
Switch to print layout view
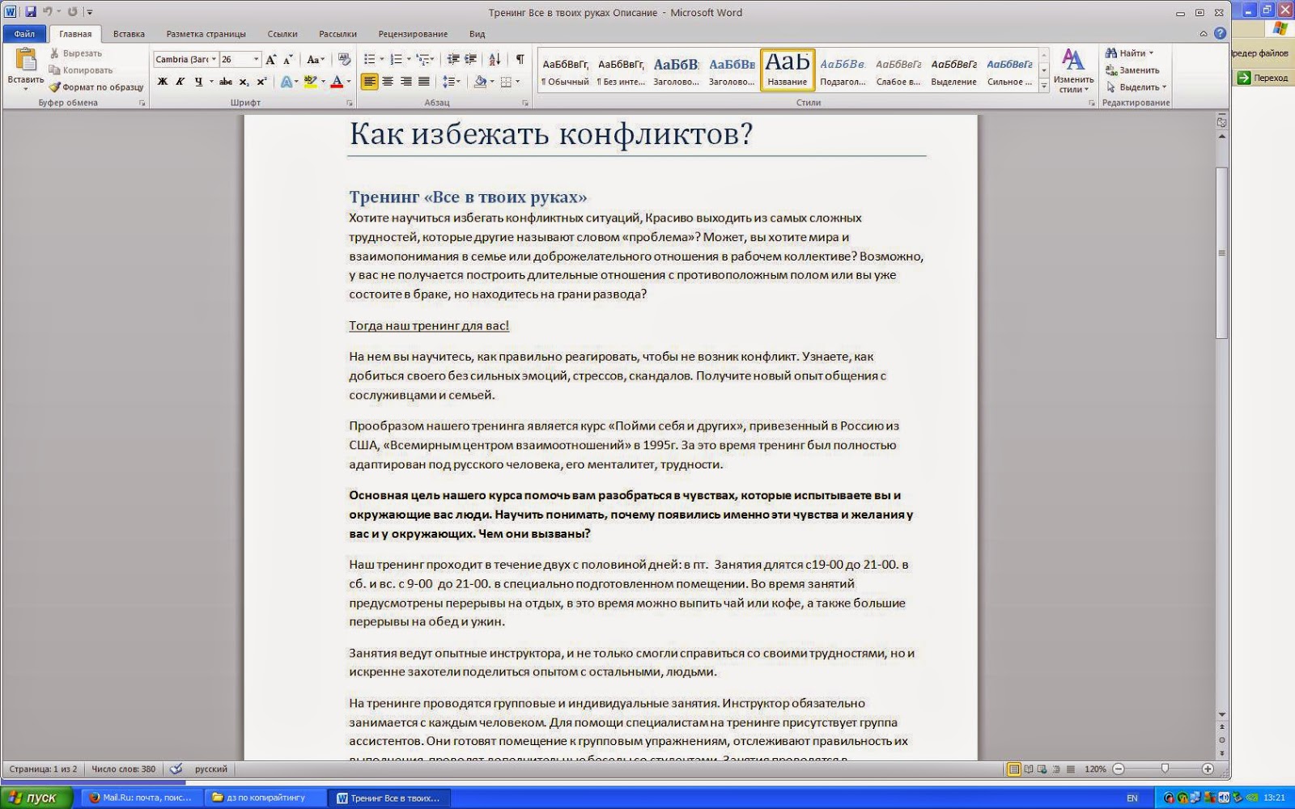click(x=1013, y=769)
